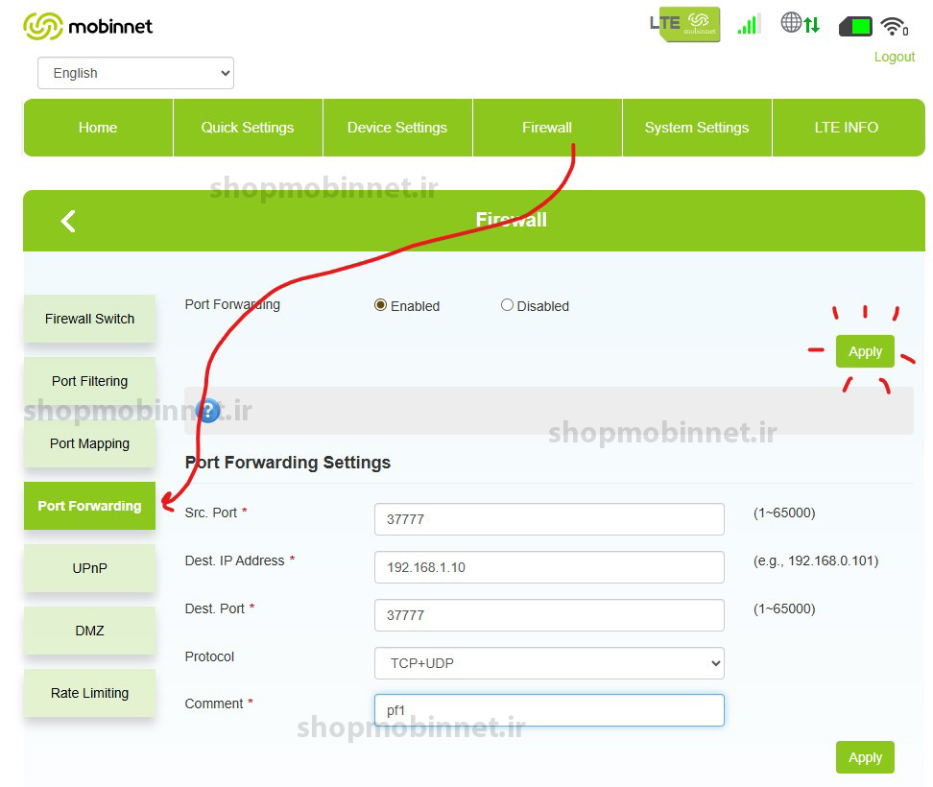The height and width of the screenshot is (787, 933).
Task: Click the Dest. IP Address input field
Action: pos(549,567)
